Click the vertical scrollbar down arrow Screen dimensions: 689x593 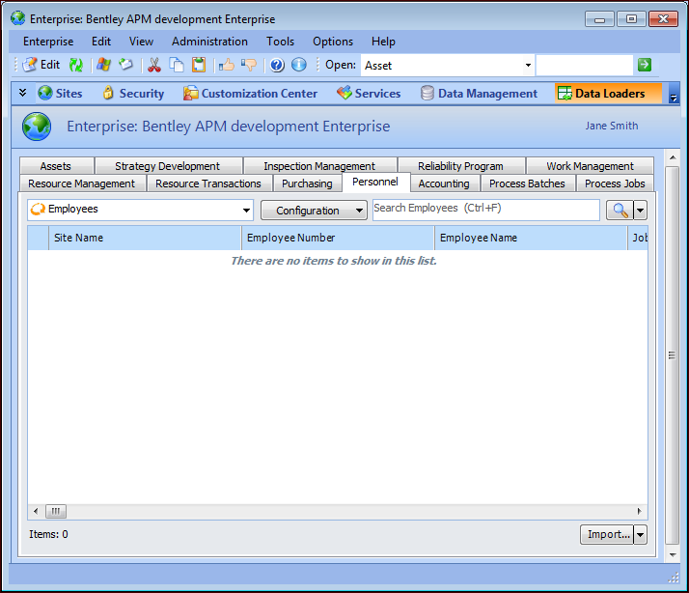click(673, 555)
